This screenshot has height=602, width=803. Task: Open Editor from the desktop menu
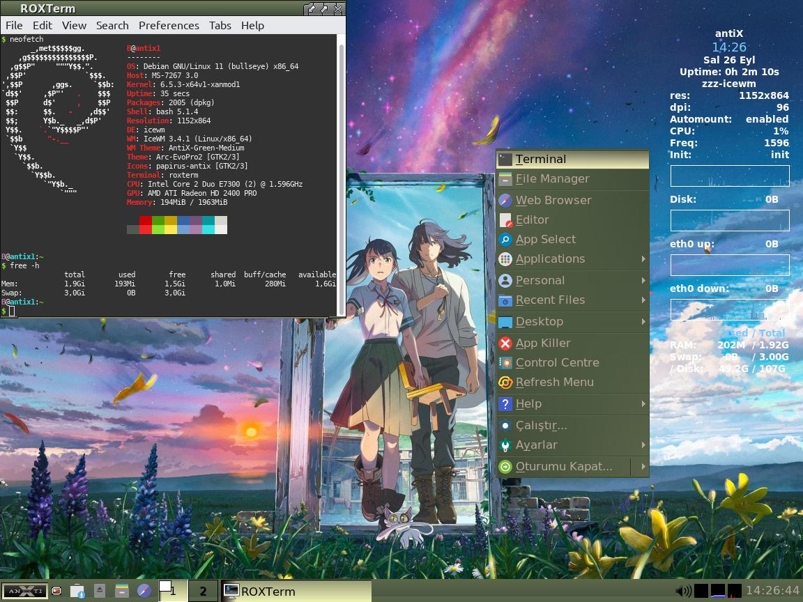tap(572, 219)
